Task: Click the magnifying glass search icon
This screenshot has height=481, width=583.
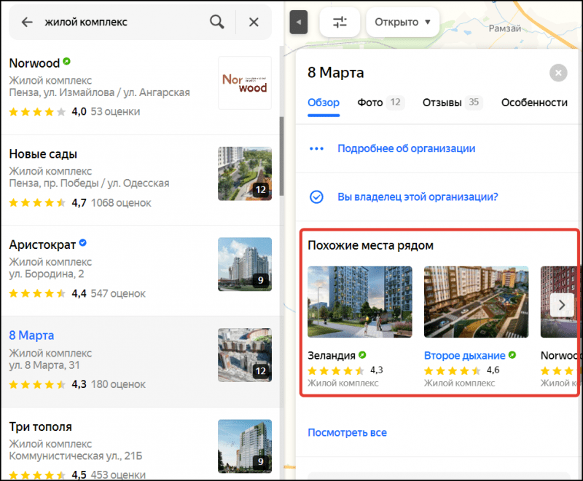Action: tap(216, 22)
